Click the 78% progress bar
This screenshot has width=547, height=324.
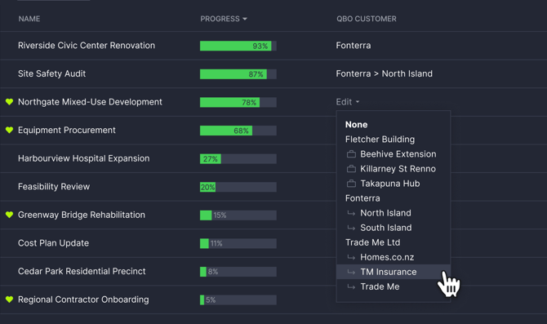pyautogui.click(x=238, y=102)
